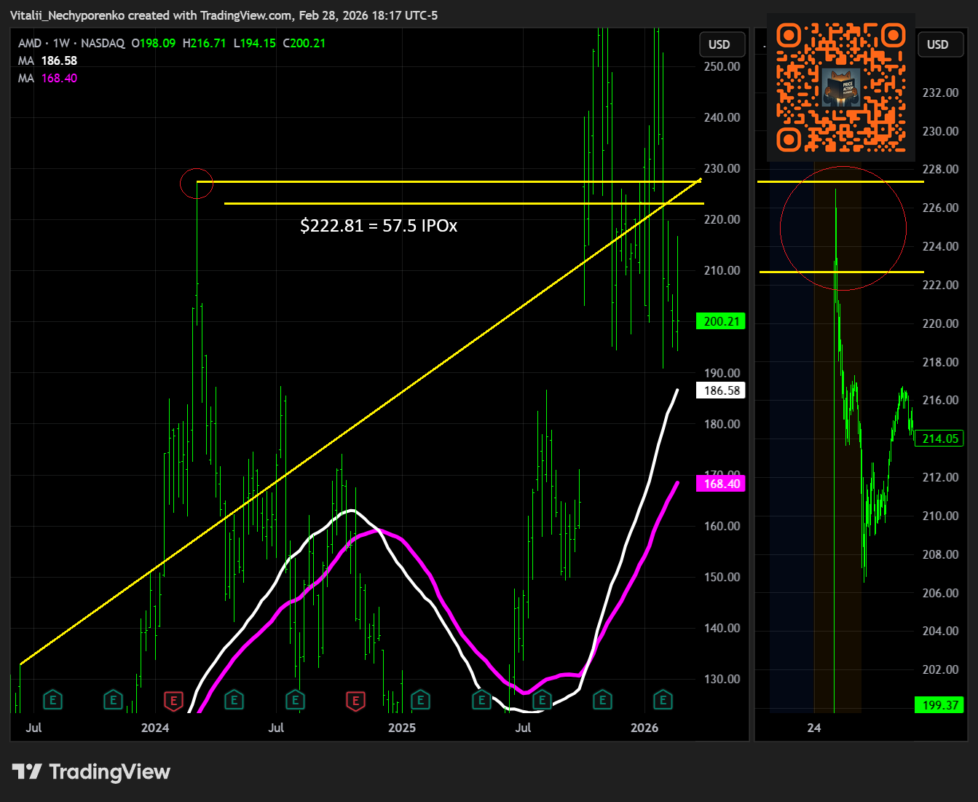This screenshot has width=978, height=802.
Task: Click the high value H216.71
Action: tap(204, 43)
